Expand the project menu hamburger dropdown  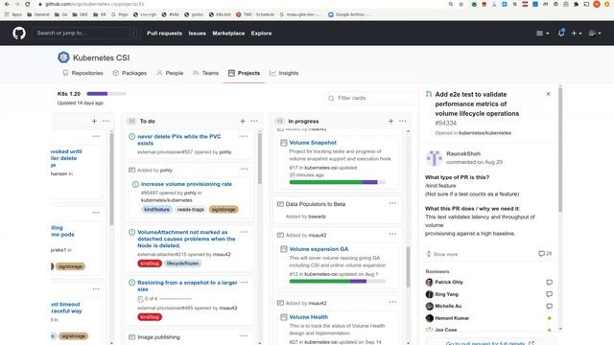(x=542, y=34)
